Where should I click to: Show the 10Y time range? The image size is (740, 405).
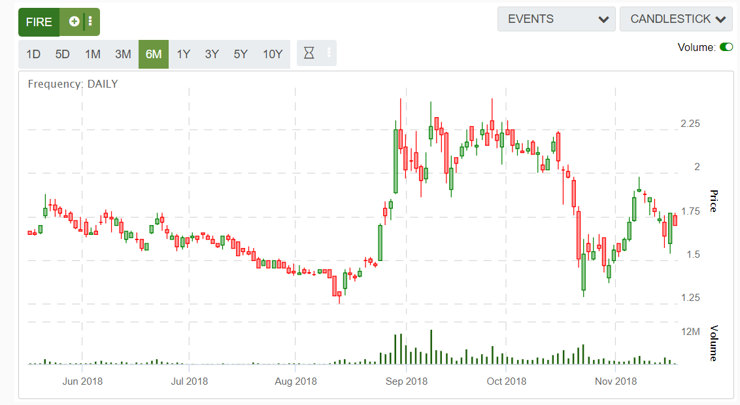pyautogui.click(x=273, y=54)
